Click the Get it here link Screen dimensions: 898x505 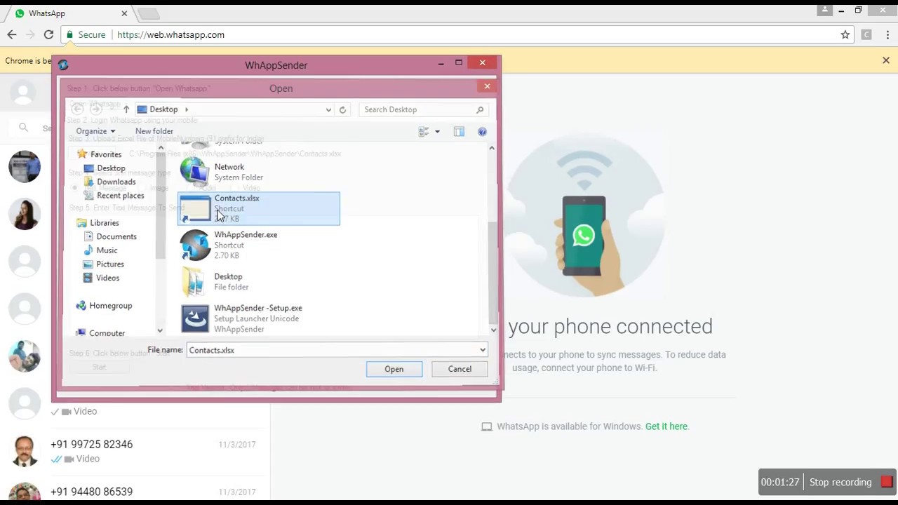coord(666,426)
